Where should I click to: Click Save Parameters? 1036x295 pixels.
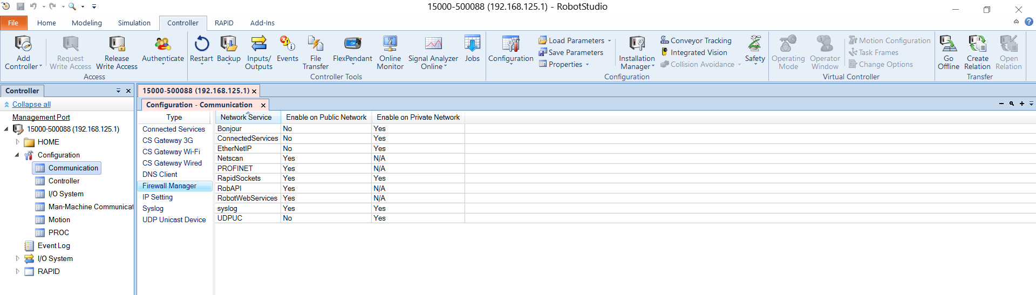(571, 52)
